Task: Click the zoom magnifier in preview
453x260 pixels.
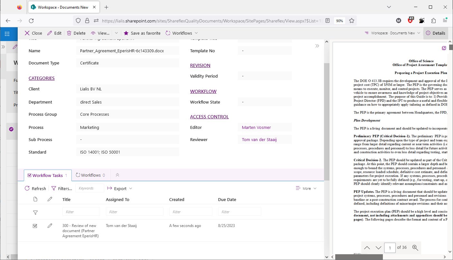Action: (415, 247)
